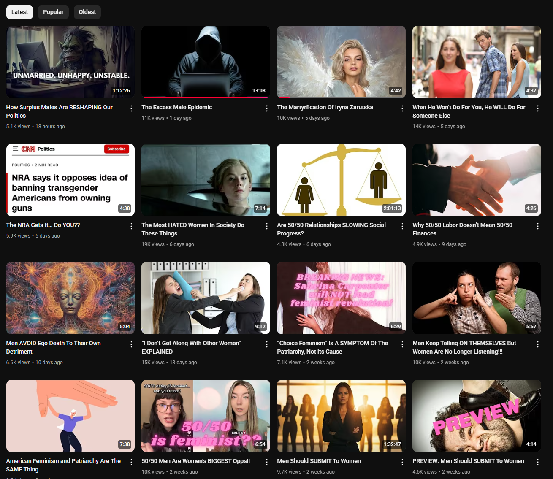Image resolution: width=553 pixels, height=479 pixels.
Task: Open options menu for How Surplus Males video
Action: point(131,108)
